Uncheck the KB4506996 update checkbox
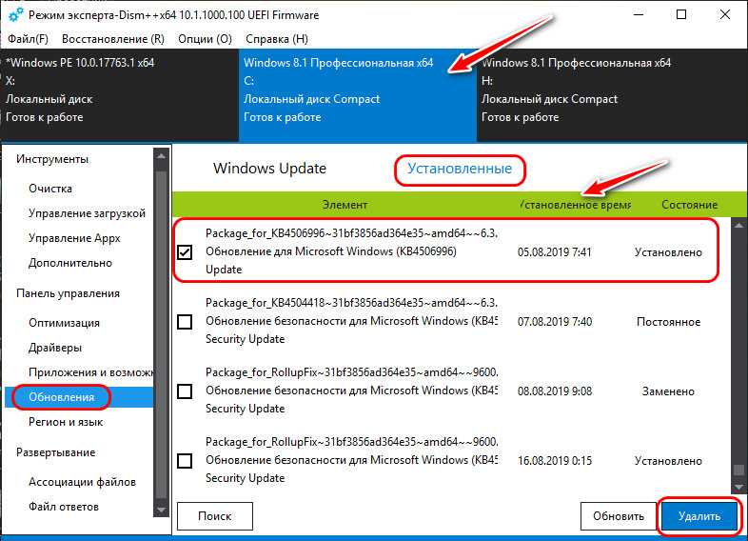Image resolution: width=748 pixels, height=541 pixels. 185,251
